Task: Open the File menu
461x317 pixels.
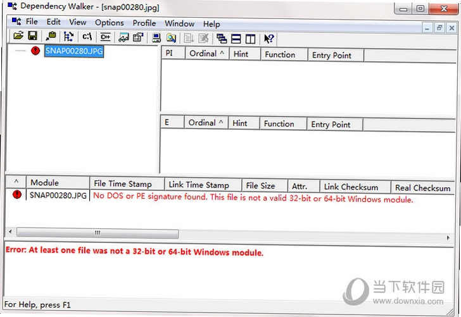Action: [32, 22]
